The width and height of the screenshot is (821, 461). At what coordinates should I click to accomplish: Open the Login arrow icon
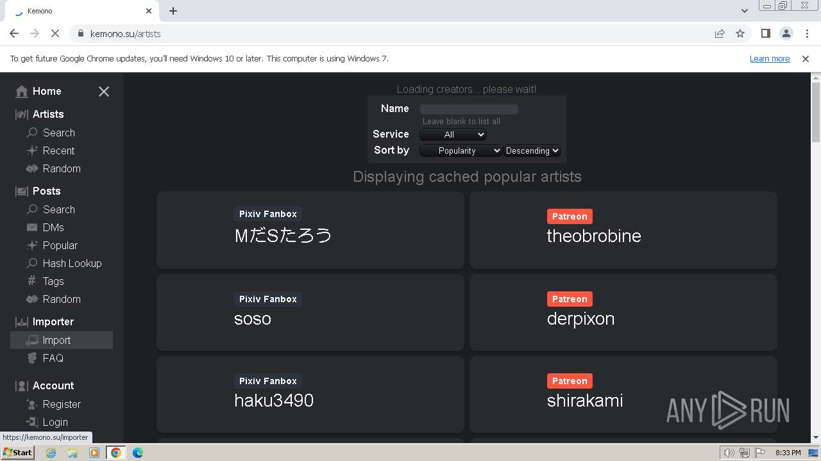click(32, 422)
